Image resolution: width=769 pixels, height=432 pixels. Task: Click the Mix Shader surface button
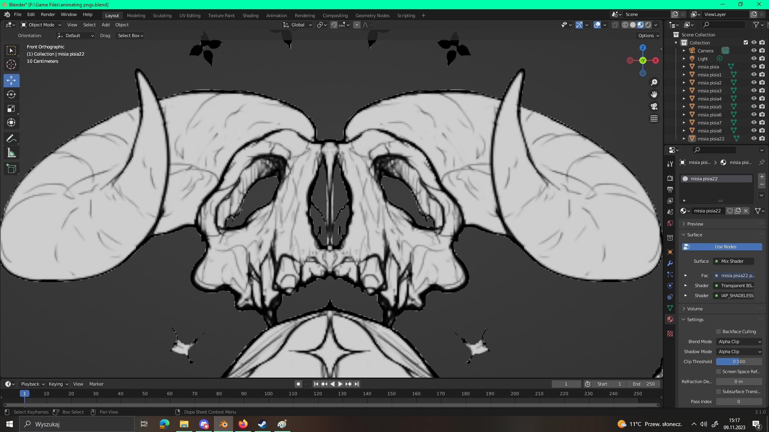point(733,261)
